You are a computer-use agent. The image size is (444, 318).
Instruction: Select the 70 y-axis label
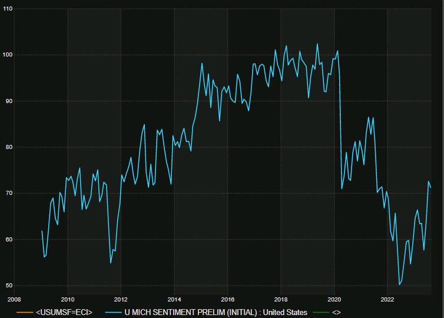[9, 193]
